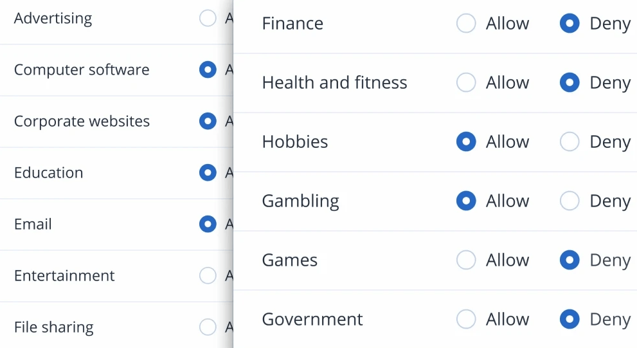Screen dimensions: 637x348
Task: Click the Gambling category label
Action: pos(300,201)
